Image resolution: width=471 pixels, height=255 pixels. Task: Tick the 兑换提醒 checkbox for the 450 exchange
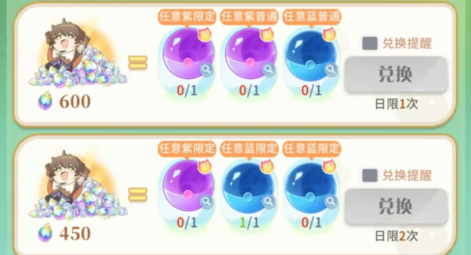click(370, 176)
